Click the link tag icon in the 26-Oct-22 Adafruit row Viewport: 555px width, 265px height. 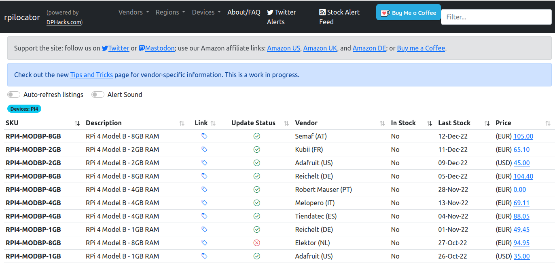tap(204, 256)
